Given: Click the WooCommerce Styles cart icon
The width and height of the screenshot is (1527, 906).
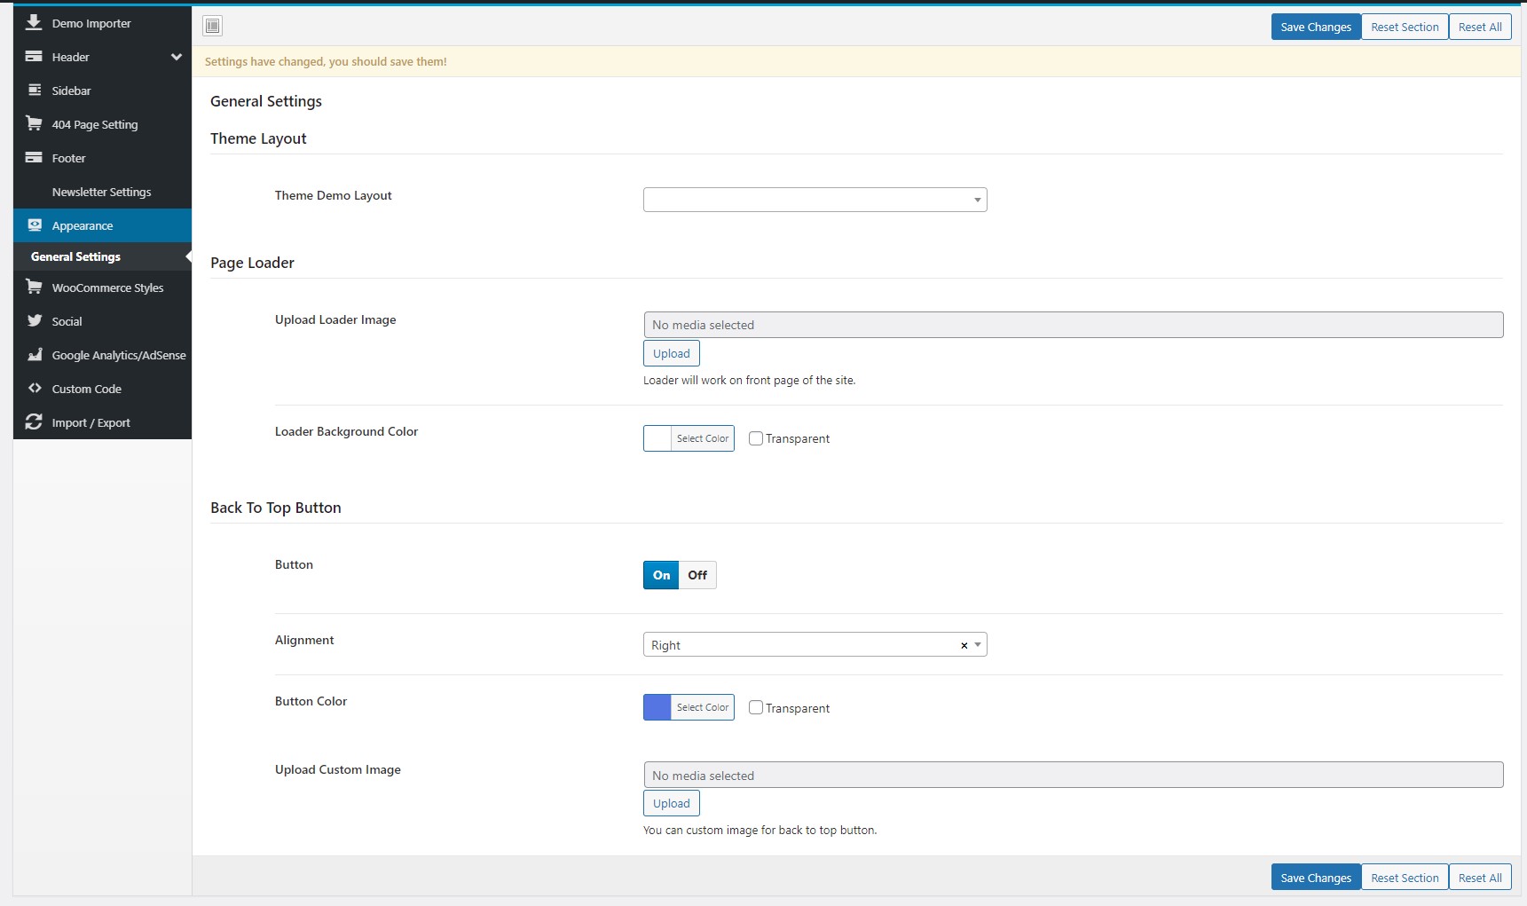Looking at the screenshot, I should (35, 287).
